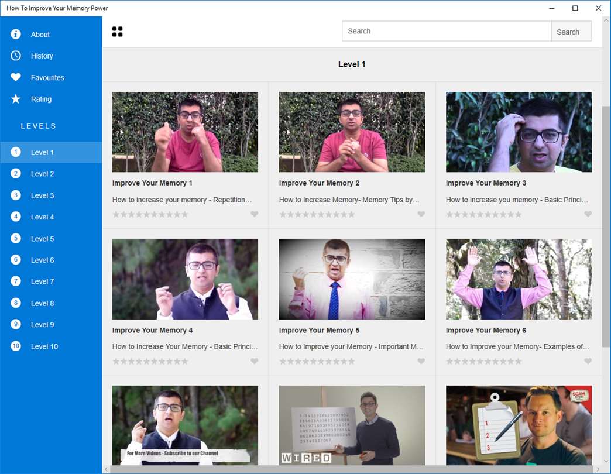
Task: Open the clipboard checklist video thumbnail
Action: coord(519,425)
